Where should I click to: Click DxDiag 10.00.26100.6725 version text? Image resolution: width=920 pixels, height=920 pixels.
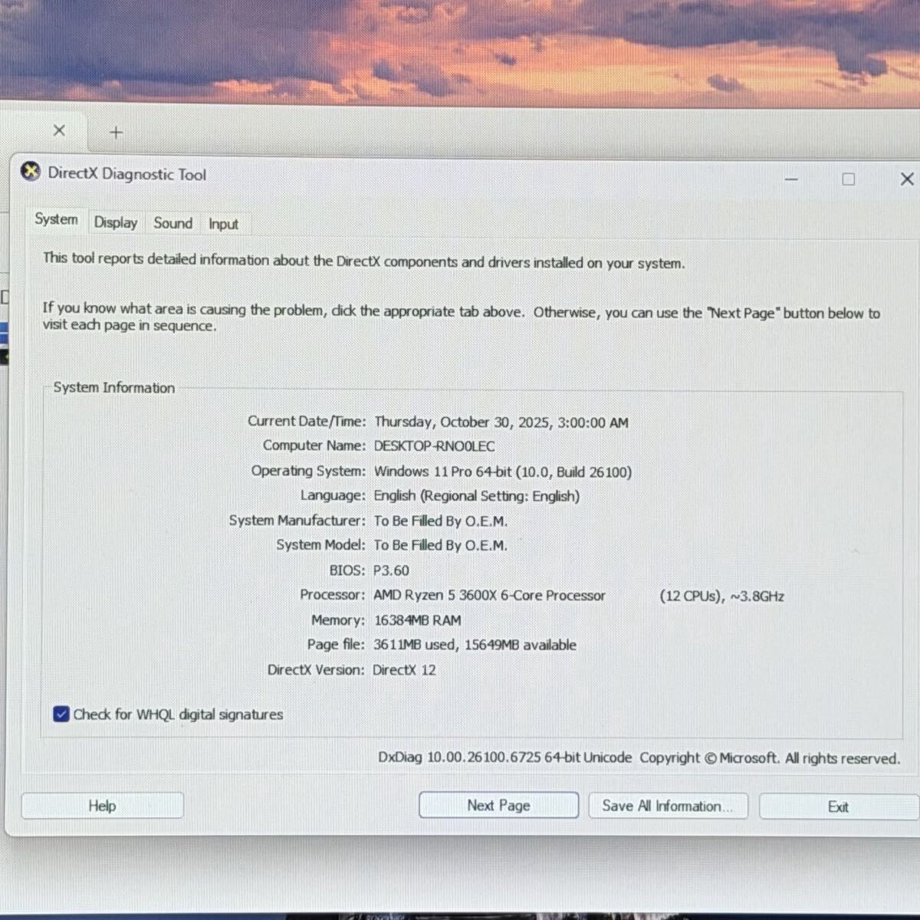click(504, 757)
